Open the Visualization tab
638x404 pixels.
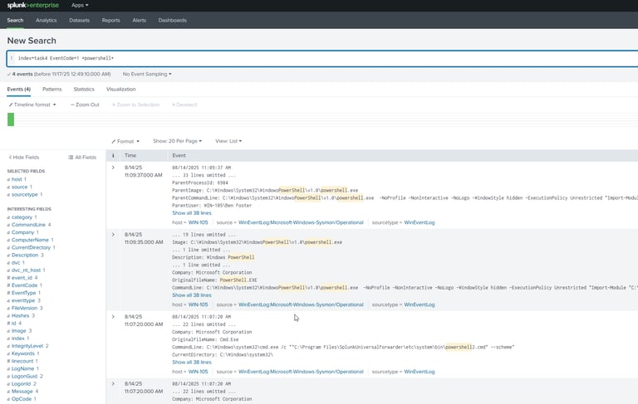coord(121,89)
